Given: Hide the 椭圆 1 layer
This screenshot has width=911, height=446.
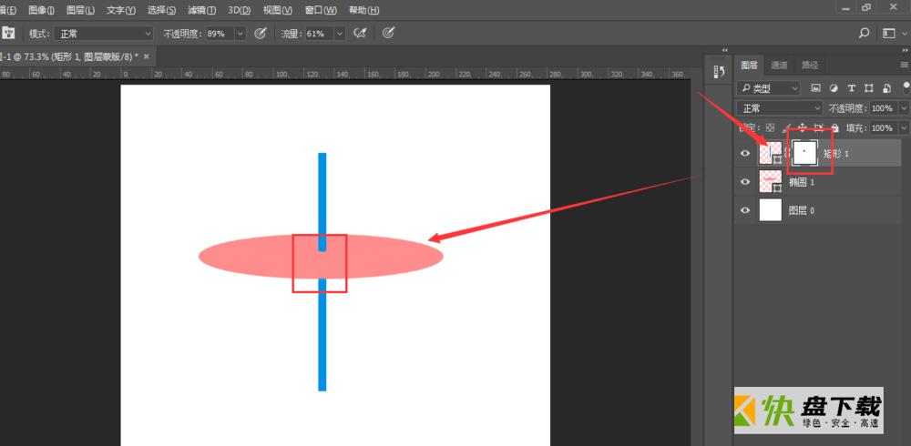Looking at the screenshot, I should pos(745,182).
